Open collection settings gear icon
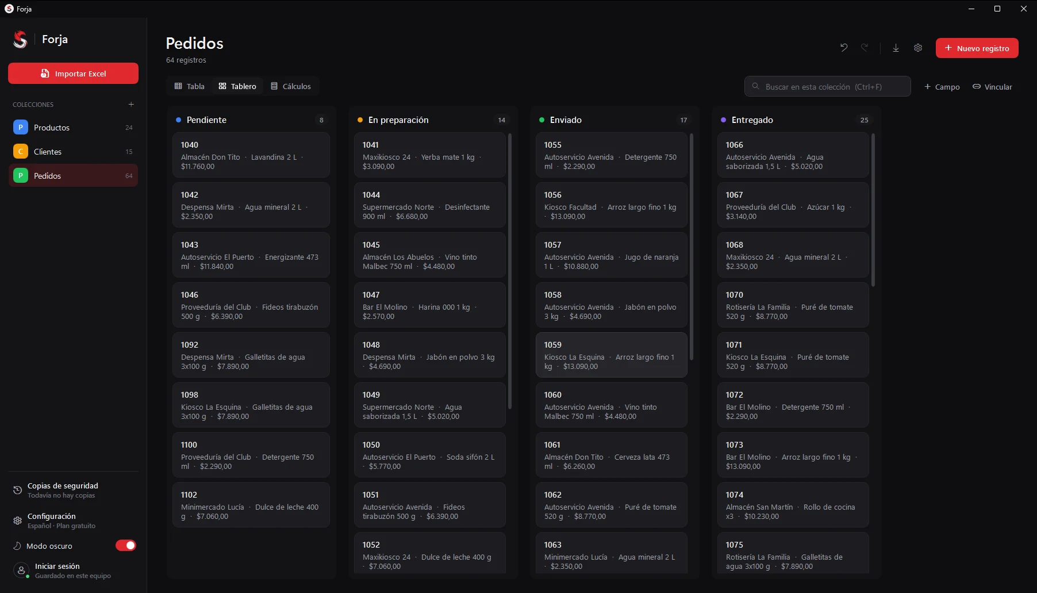Screen dimensions: 1037x593 click(918, 48)
